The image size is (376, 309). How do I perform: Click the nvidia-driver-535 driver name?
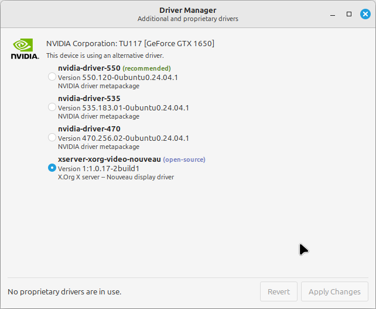pos(89,99)
